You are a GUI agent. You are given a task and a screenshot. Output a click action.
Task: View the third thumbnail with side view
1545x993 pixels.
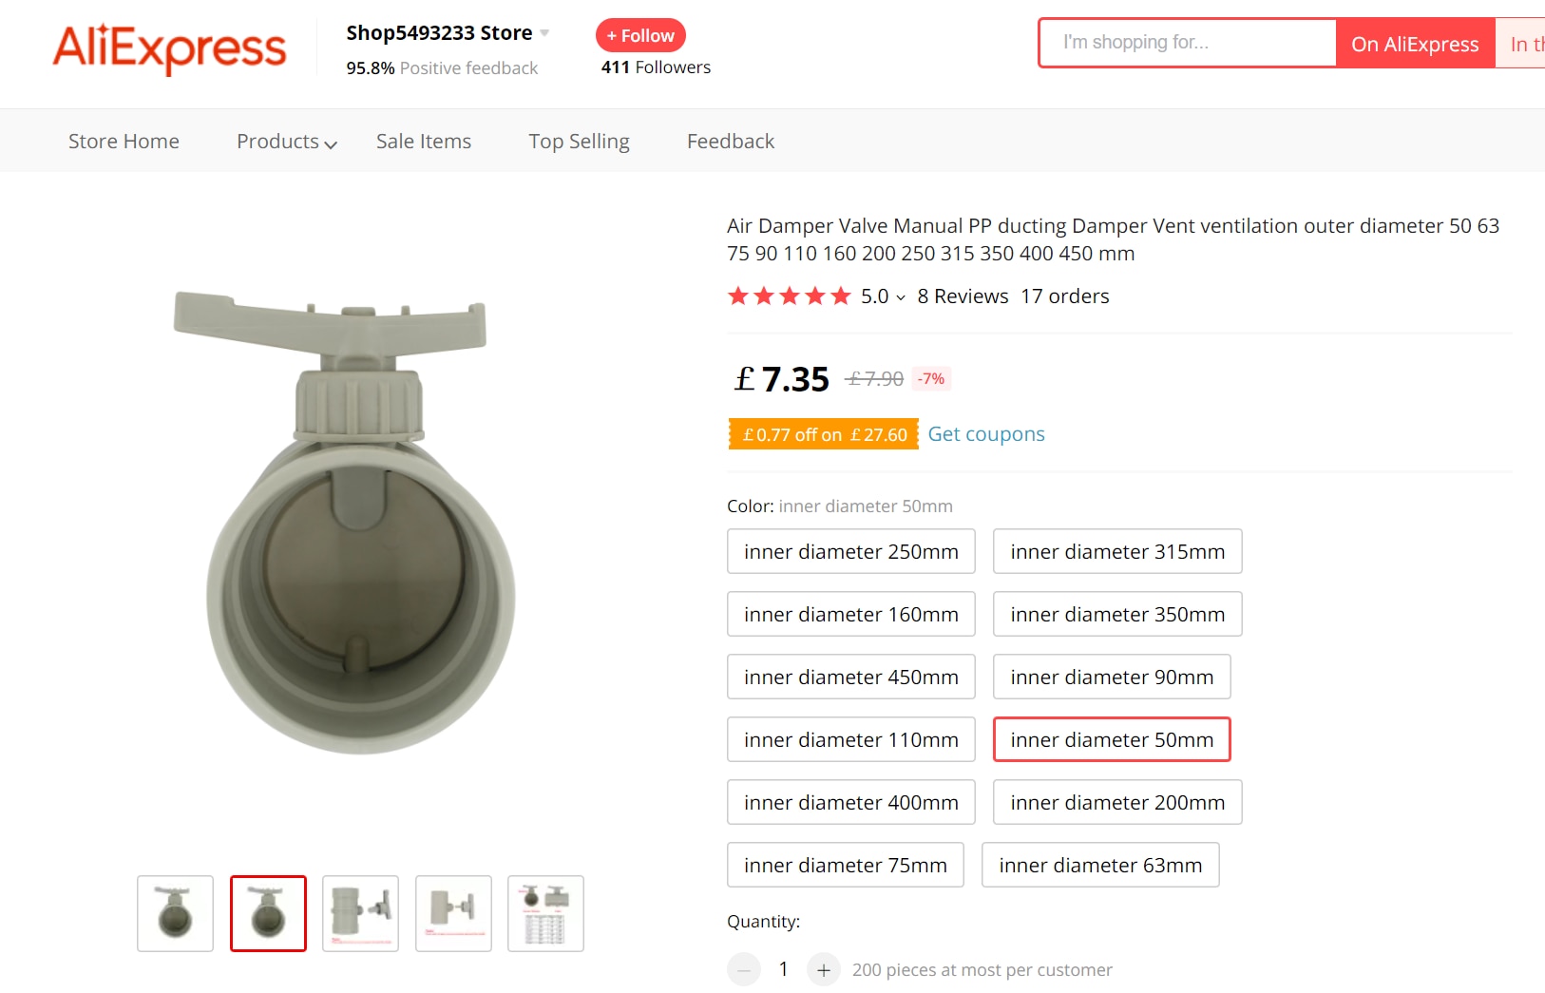click(360, 913)
